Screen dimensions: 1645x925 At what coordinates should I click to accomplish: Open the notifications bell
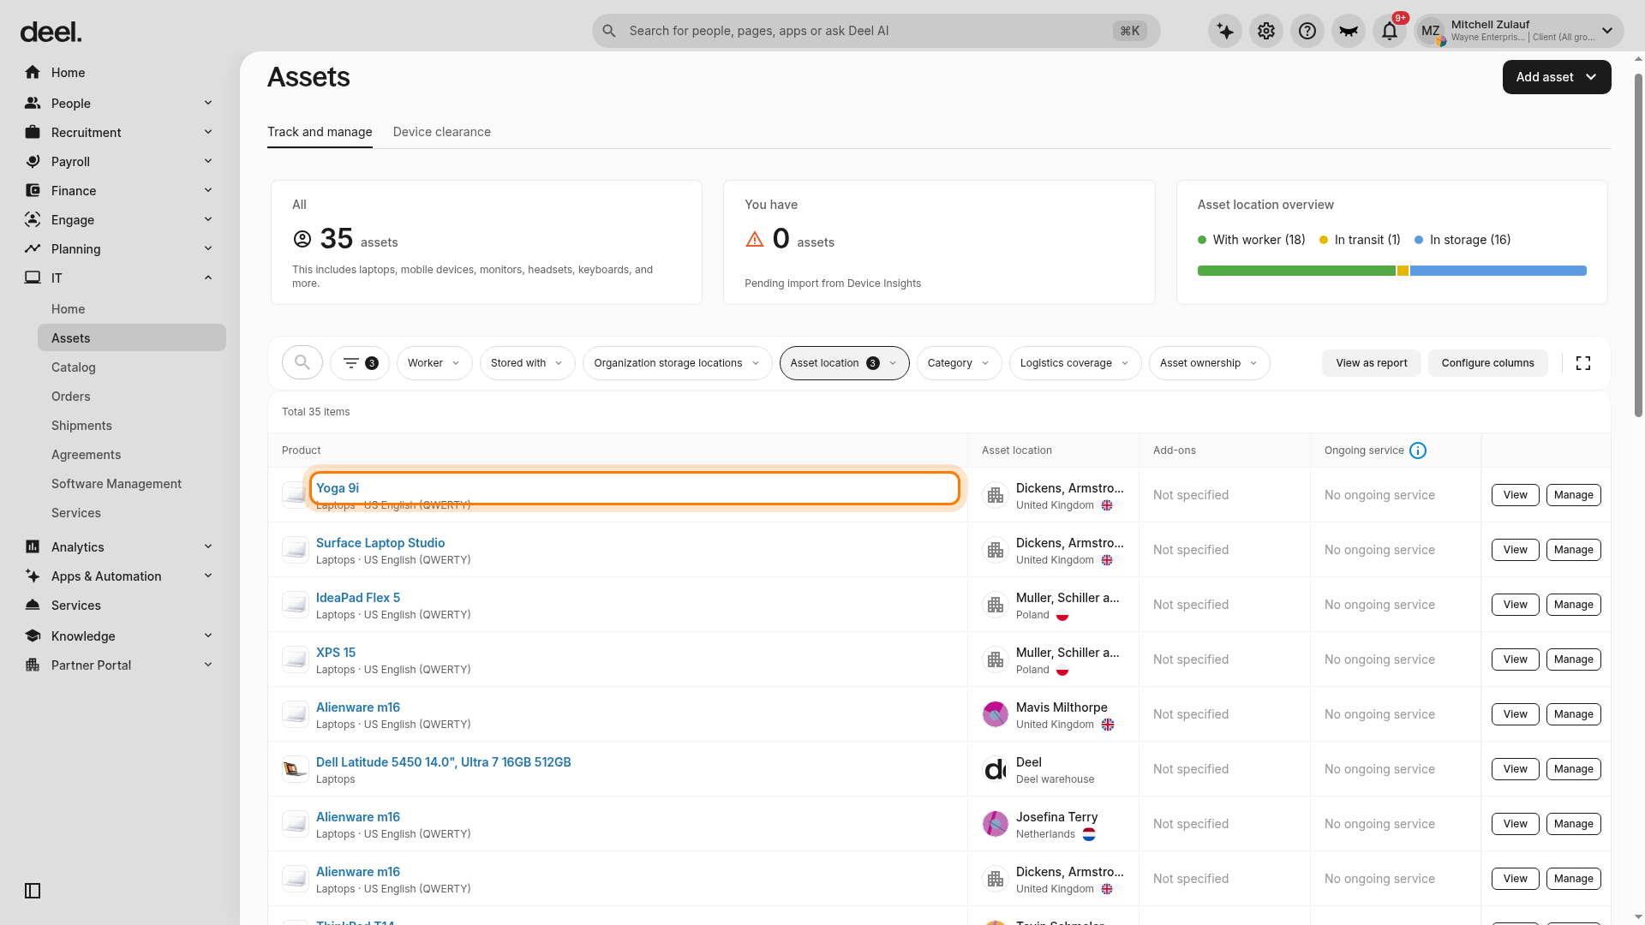[x=1390, y=31]
